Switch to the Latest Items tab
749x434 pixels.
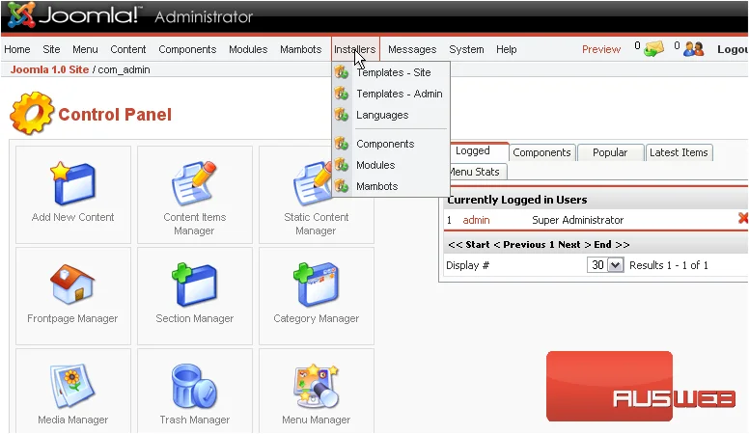pos(679,152)
